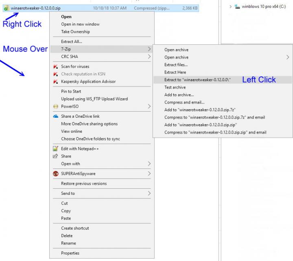
Task: Click the Compressed (zipp... type cell
Action: pyautogui.click(x=152, y=8)
